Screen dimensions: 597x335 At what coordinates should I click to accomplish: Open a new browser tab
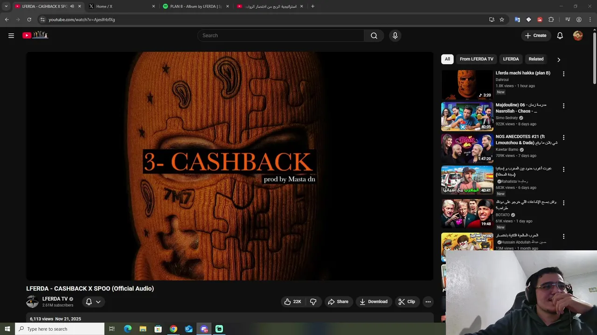[x=312, y=7]
